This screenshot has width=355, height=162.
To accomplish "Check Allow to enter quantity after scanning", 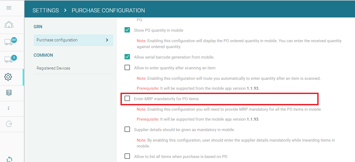I will [127, 68].
